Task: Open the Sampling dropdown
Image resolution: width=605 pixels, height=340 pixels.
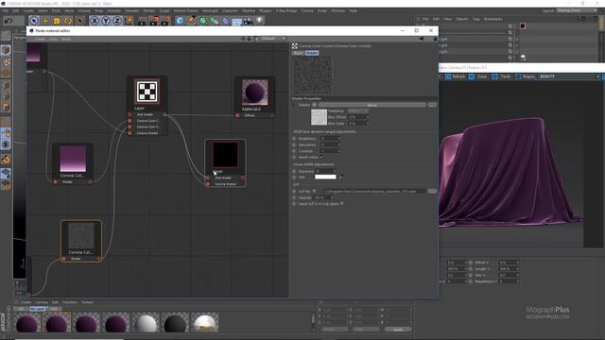Action: [357, 111]
